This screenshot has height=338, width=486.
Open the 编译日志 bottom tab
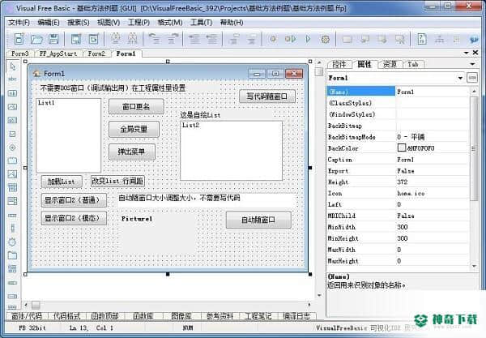[x=296, y=316]
